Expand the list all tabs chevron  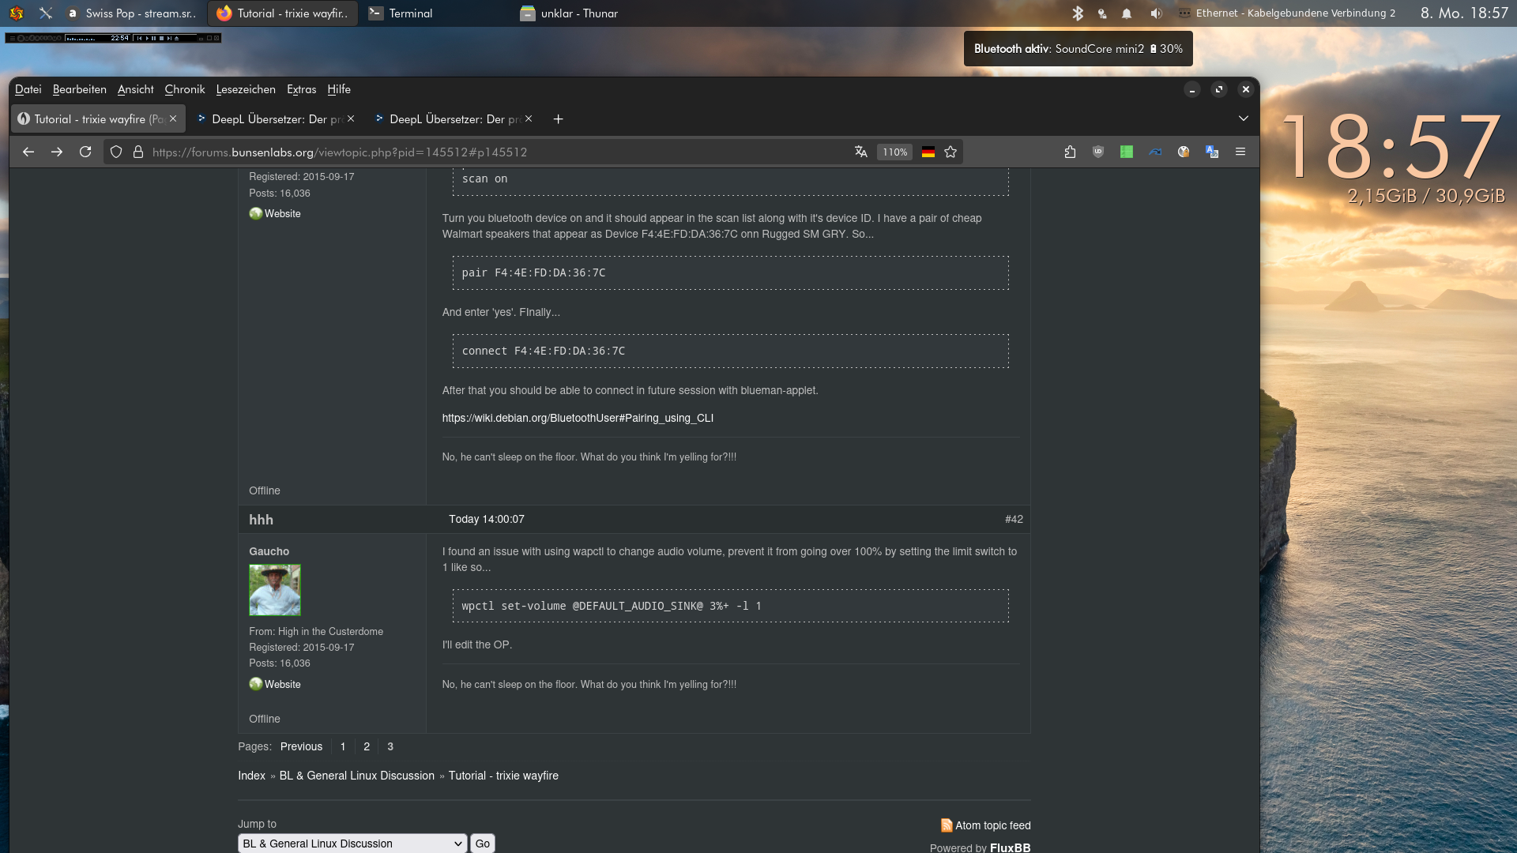[x=1244, y=118]
